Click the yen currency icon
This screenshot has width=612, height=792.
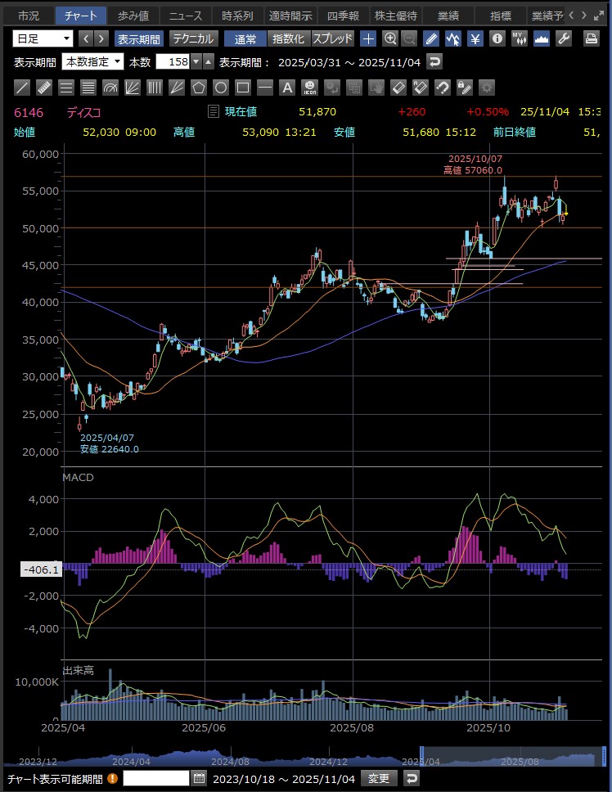(474, 38)
